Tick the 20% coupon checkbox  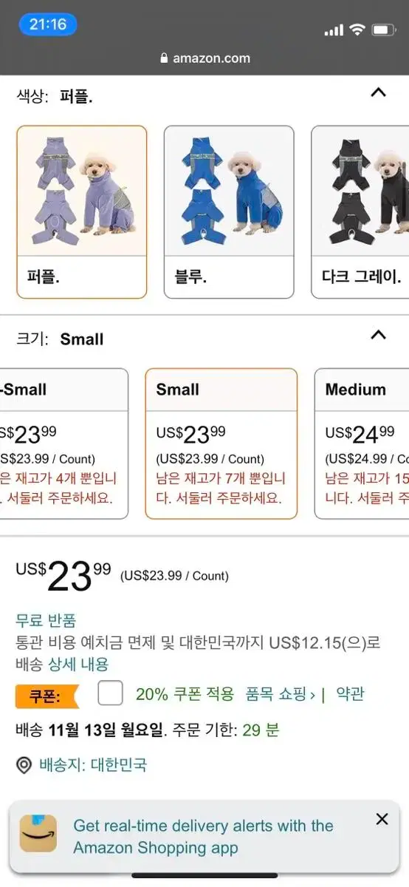point(110,693)
